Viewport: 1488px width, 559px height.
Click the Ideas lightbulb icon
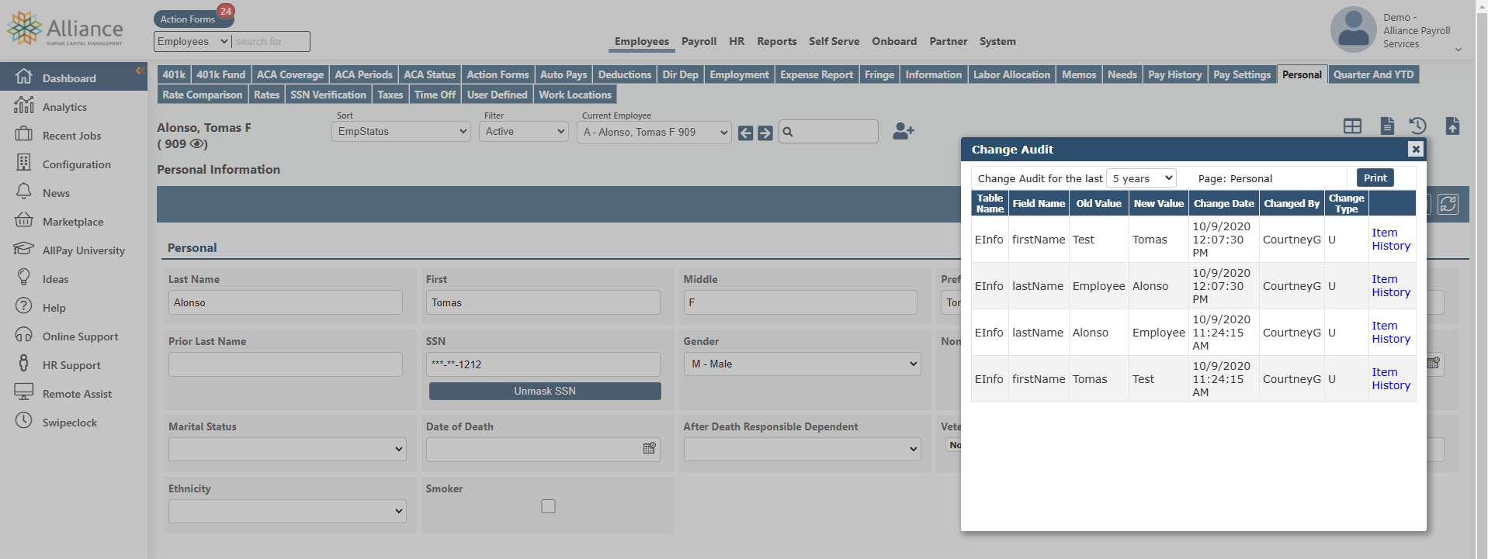pos(24,278)
